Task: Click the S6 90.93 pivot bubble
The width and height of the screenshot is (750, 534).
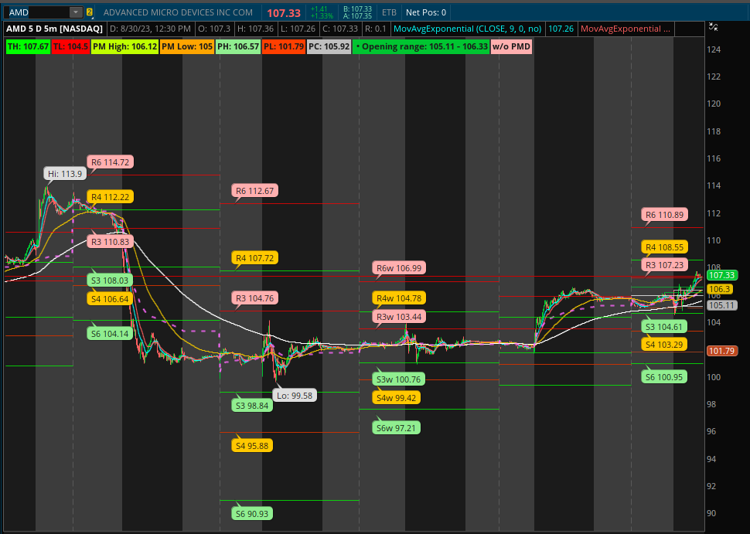Action: 252,514
